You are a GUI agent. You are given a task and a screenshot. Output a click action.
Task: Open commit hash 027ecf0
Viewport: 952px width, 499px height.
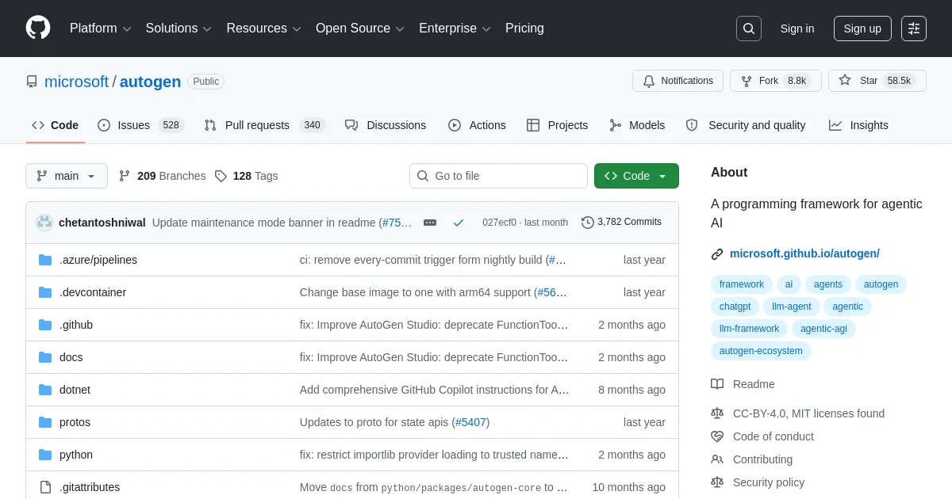[x=499, y=223]
